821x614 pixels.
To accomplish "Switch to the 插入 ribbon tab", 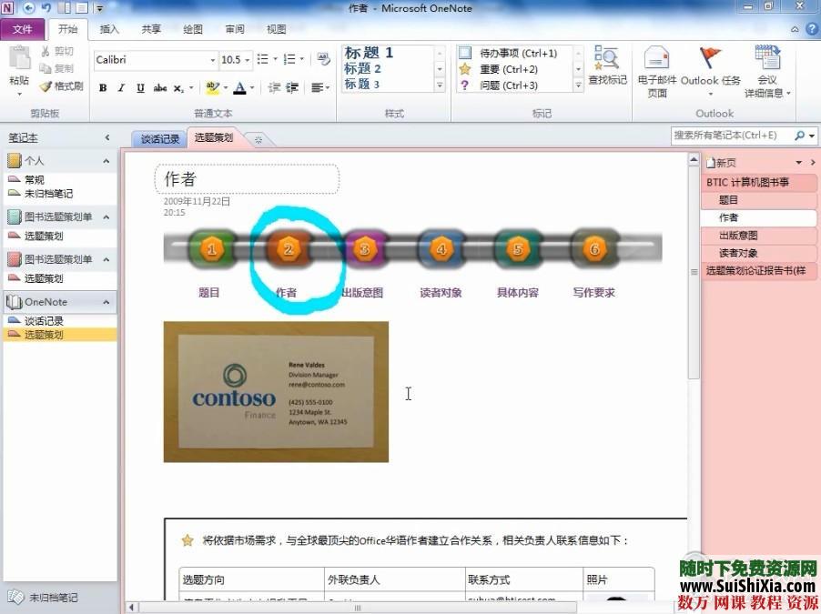I will [x=108, y=28].
